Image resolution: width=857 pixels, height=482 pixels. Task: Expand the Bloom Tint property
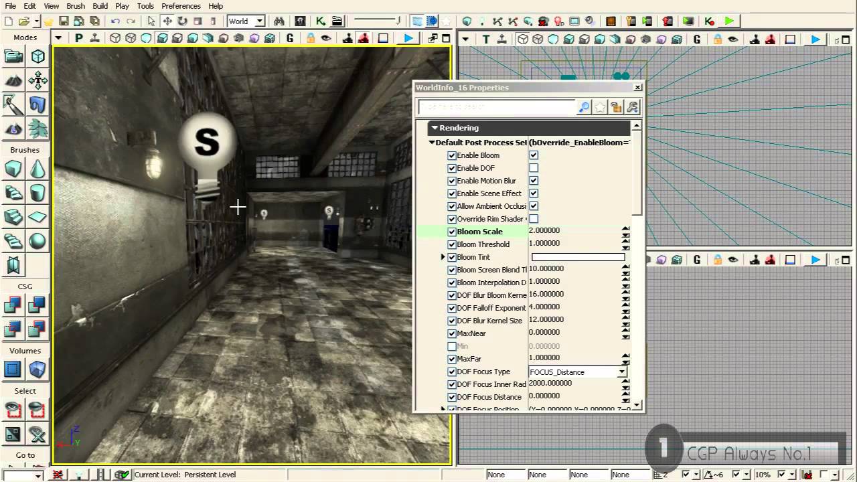443,257
